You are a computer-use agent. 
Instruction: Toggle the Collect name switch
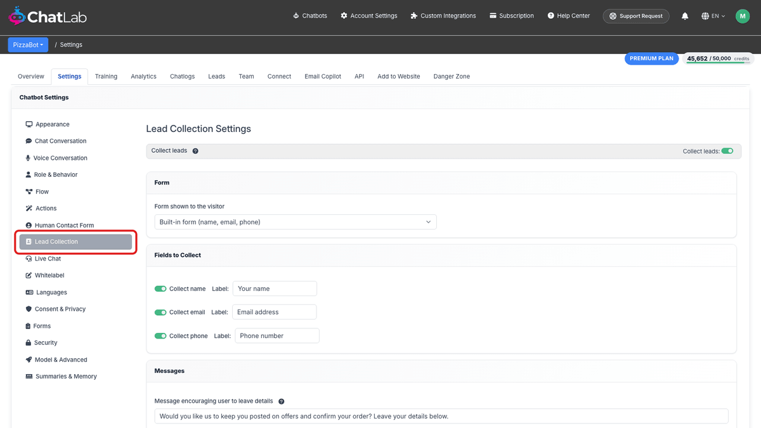[160, 289]
